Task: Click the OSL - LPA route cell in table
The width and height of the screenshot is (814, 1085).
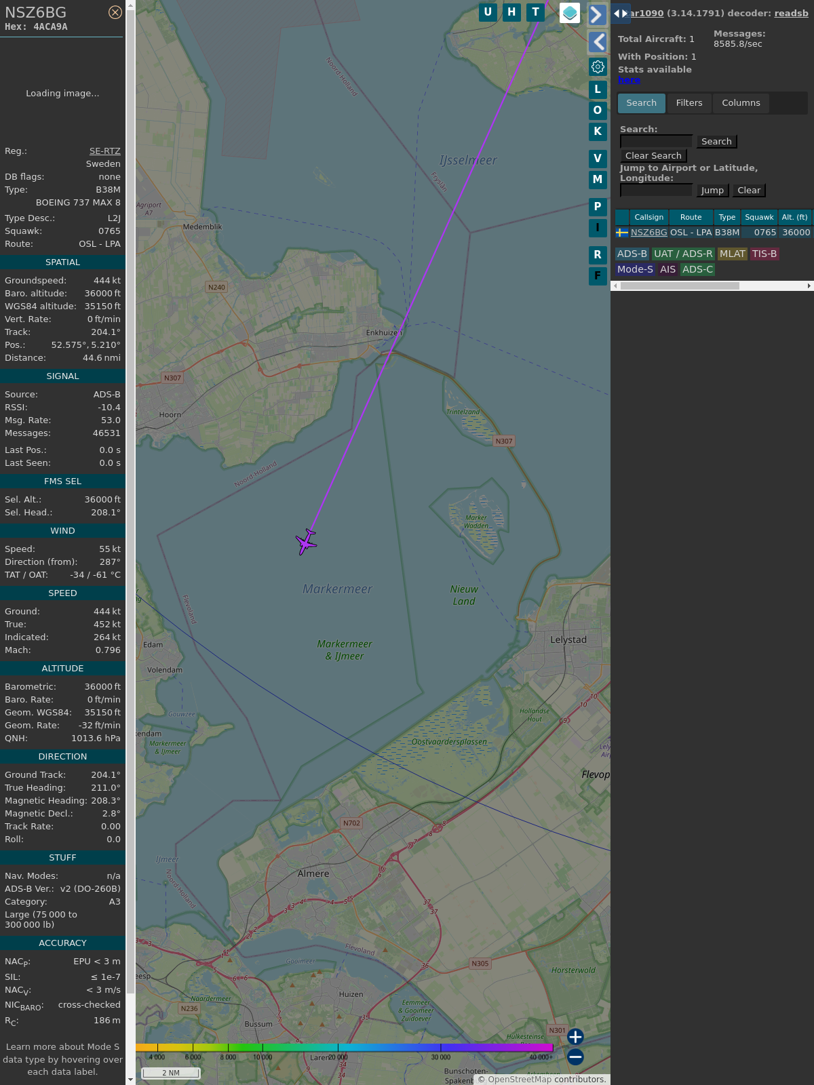Action: pyautogui.click(x=691, y=233)
